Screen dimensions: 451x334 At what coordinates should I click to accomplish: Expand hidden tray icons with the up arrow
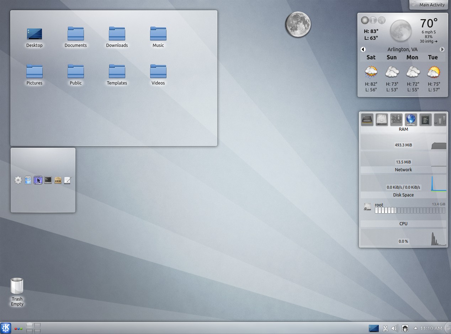415,328
